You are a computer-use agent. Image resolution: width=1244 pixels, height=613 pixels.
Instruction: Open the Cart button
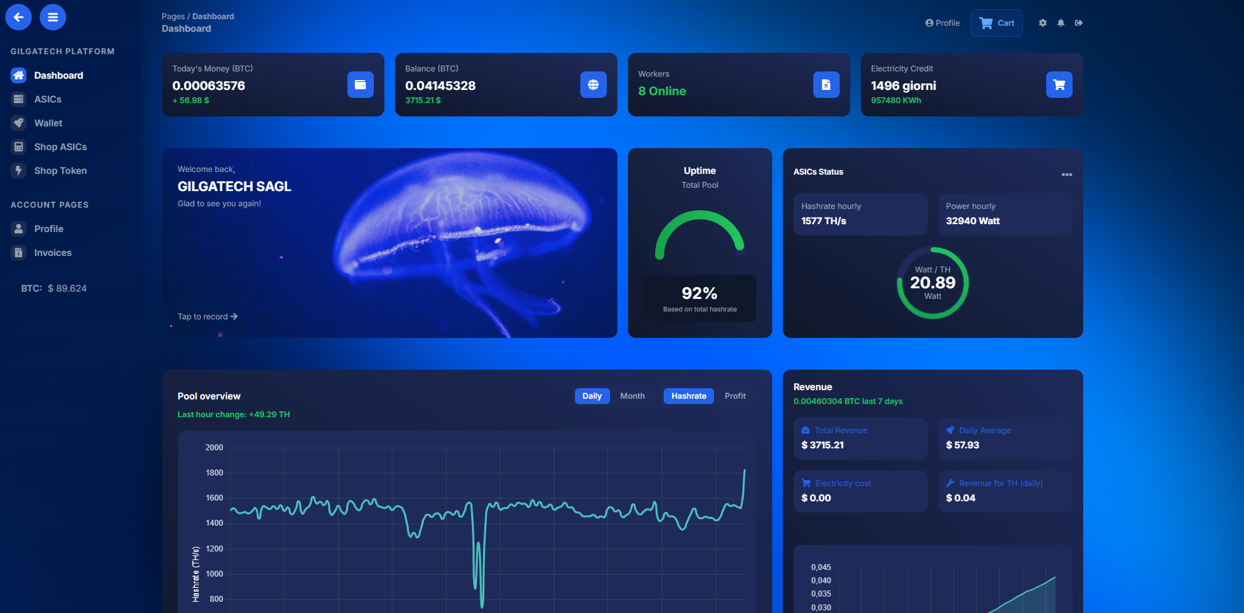click(x=997, y=22)
